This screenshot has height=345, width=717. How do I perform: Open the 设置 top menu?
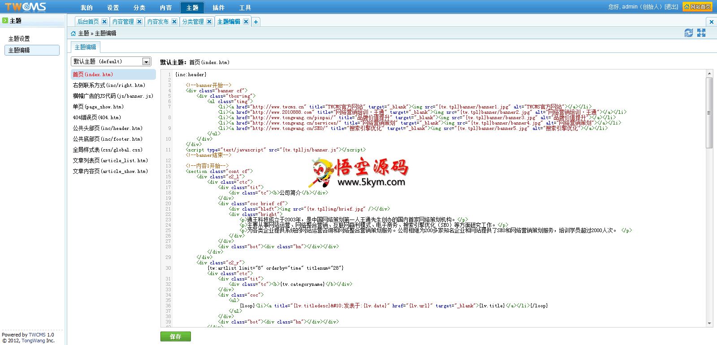click(113, 8)
